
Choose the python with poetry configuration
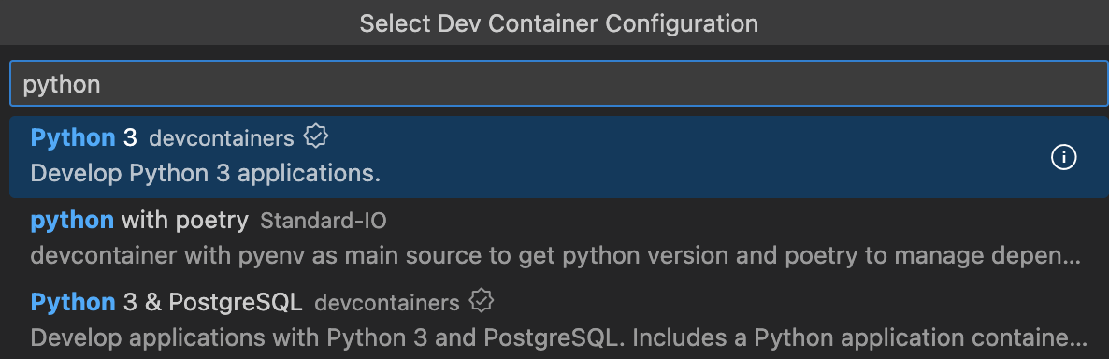(559, 238)
